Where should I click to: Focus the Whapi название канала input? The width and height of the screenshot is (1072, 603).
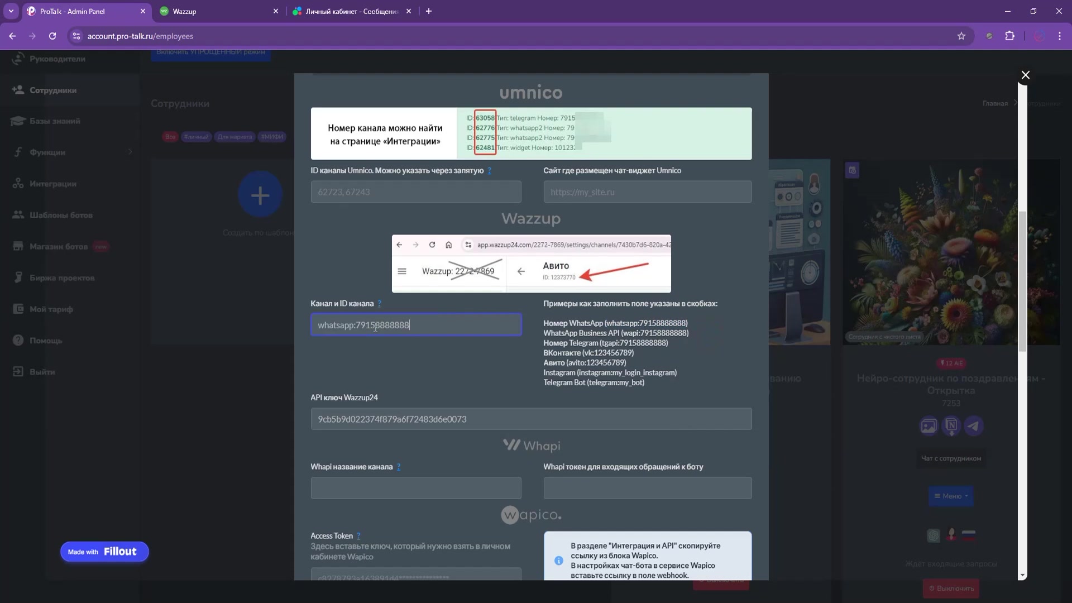coord(416,488)
